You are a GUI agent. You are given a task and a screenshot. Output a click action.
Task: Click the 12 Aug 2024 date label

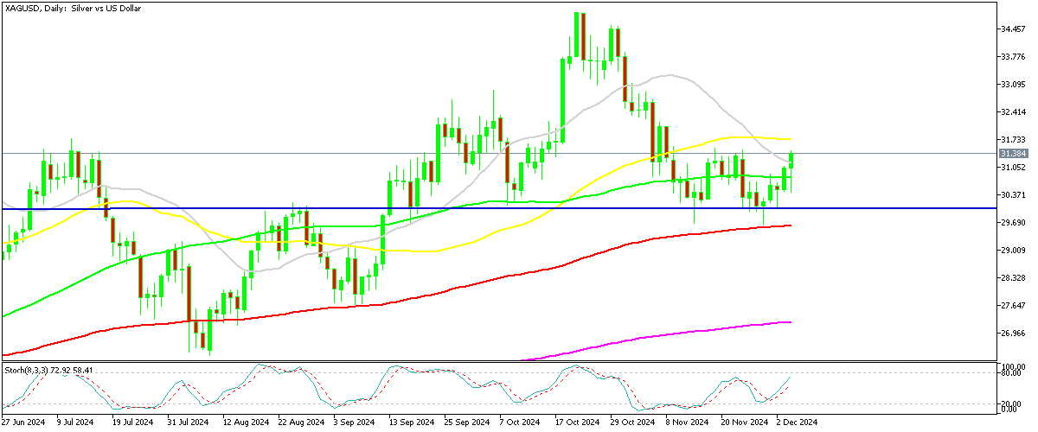tap(241, 422)
